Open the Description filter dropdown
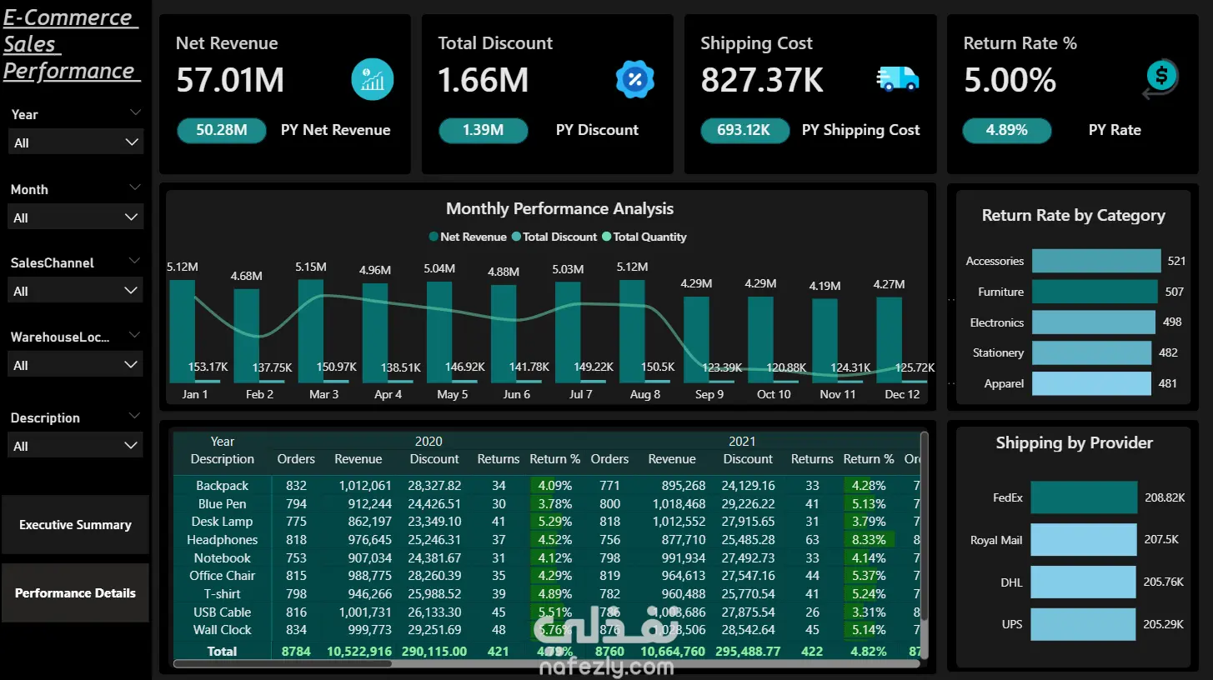Image resolution: width=1213 pixels, height=680 pixels. click(x=76, y=446)
